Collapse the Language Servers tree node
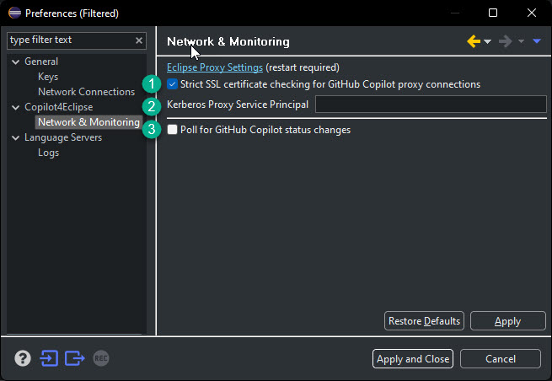Viewport: 552px width, 381px height. [15, 137]
